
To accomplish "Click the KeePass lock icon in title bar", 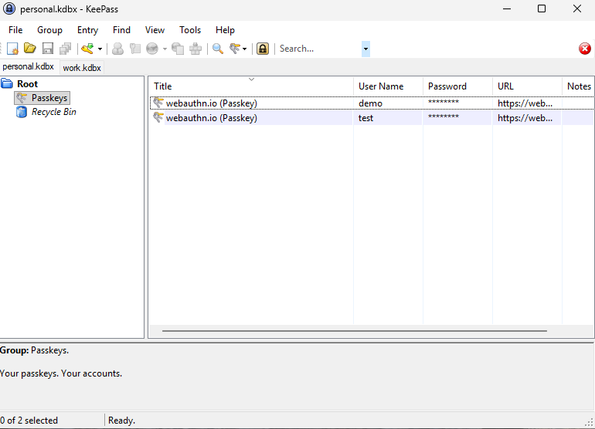I will point(9,8).
